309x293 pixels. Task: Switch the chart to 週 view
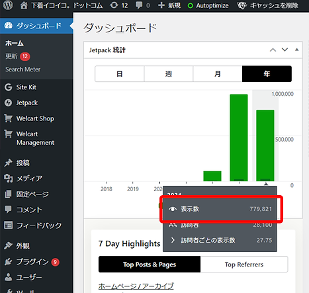tap(169, 73)
